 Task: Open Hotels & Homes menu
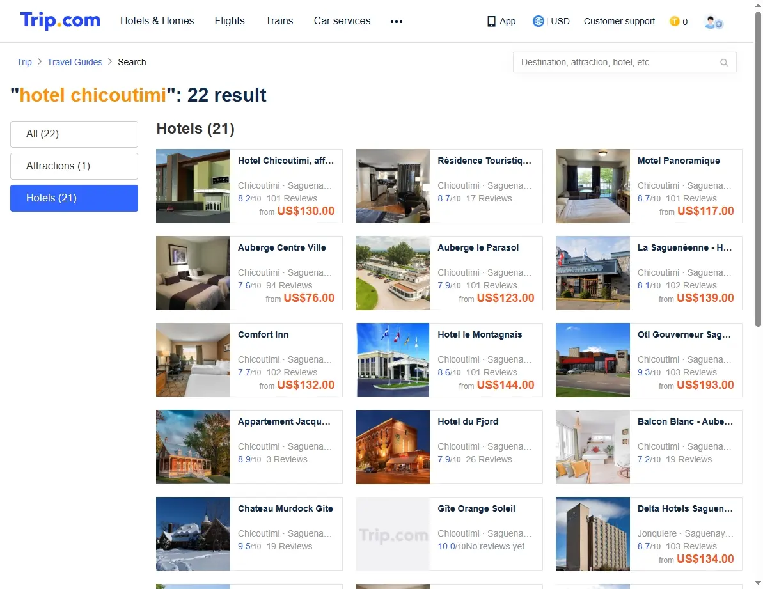coord(157,21)
